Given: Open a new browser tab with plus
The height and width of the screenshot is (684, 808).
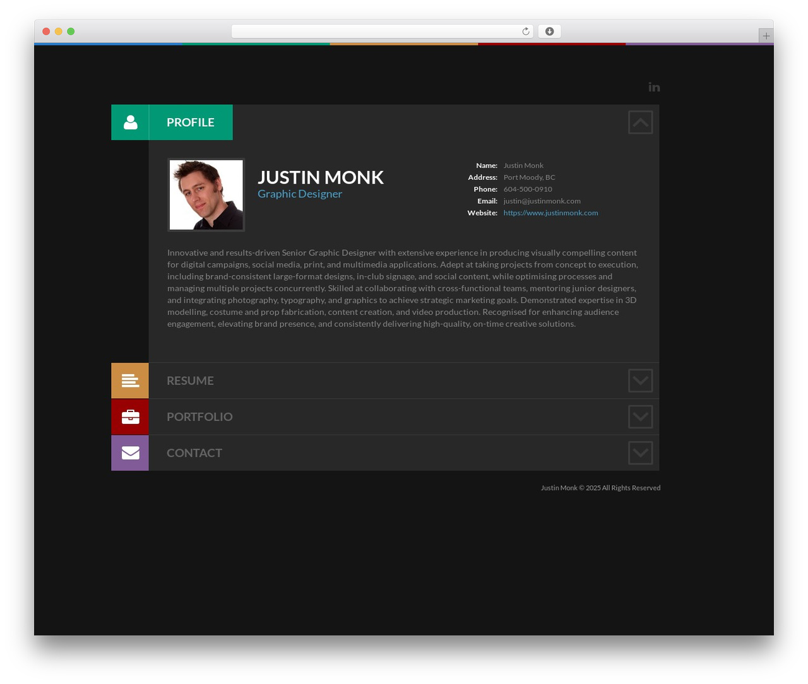Looking at the screenshot, I should 766,36.
